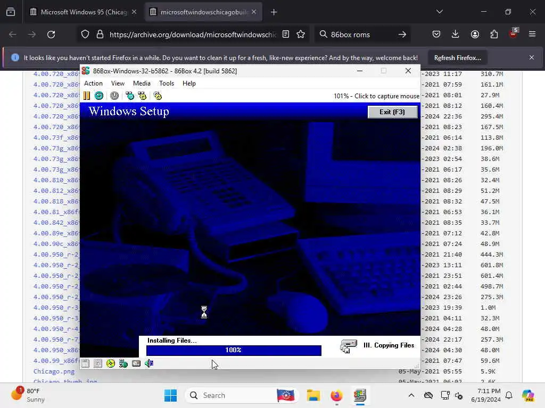Image resolution: width=545 pixels, height=408 pixels.
Task: Click the Refresh Firefox... button
Action: click(457, 57)
